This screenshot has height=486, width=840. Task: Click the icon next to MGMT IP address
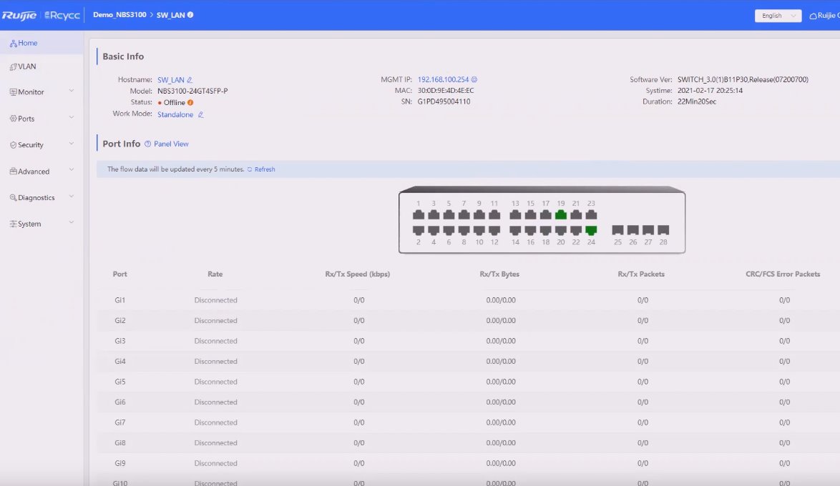(x=474, y=80)
